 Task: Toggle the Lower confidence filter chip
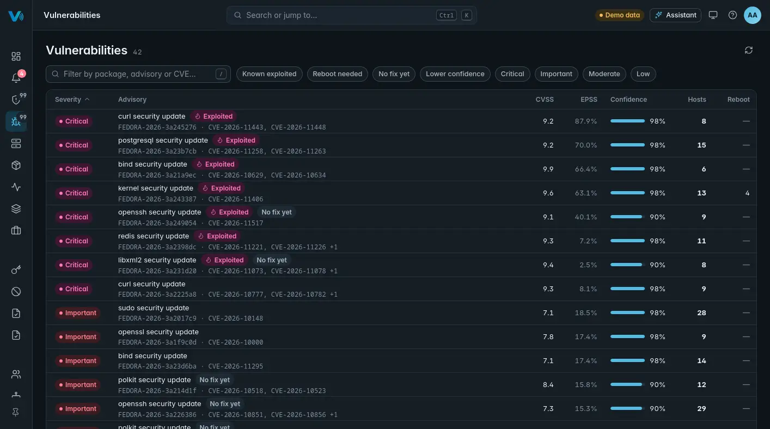point(455,74)
